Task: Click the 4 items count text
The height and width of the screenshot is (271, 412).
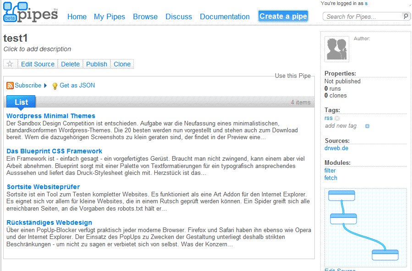Action: [301, 103]
